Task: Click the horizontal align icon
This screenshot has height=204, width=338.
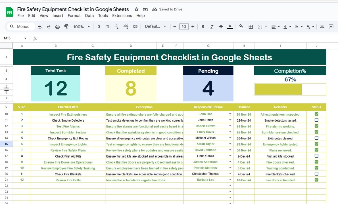Action: click(x=274, y=27)
